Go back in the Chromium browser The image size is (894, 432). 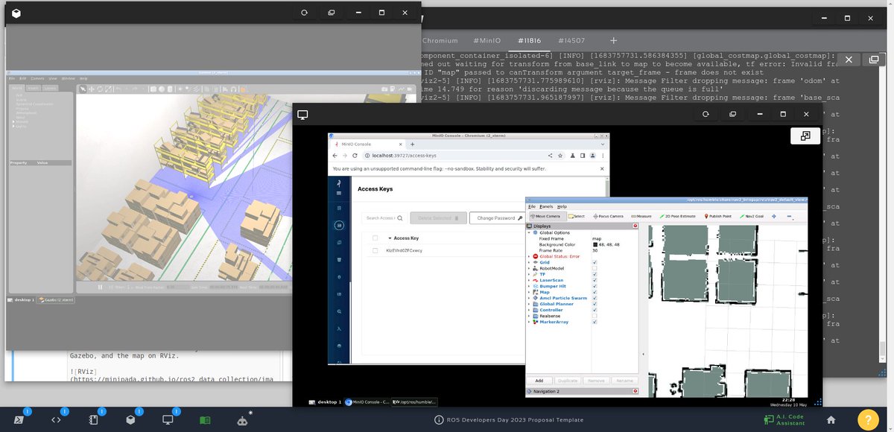[x=335, y=156]
